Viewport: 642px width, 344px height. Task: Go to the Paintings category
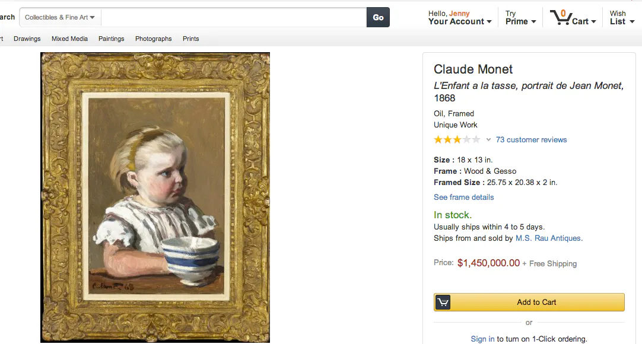[112, 39]
